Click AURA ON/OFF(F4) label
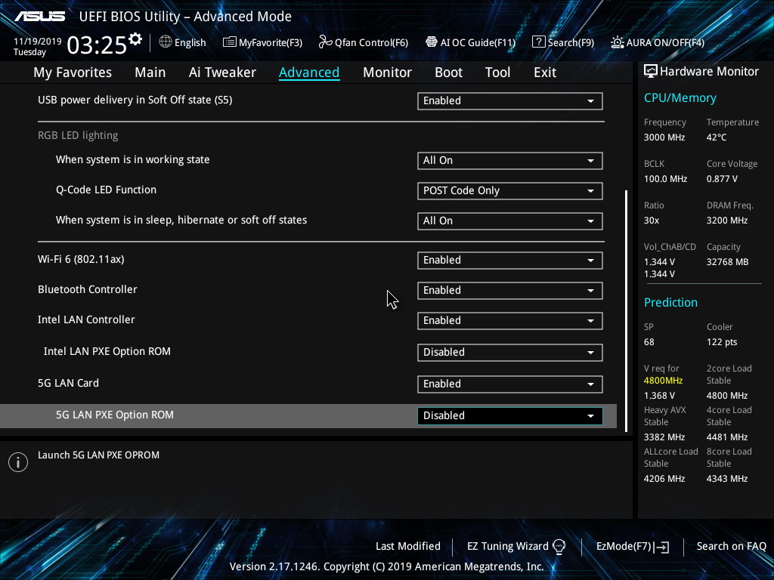 (665, 42)
